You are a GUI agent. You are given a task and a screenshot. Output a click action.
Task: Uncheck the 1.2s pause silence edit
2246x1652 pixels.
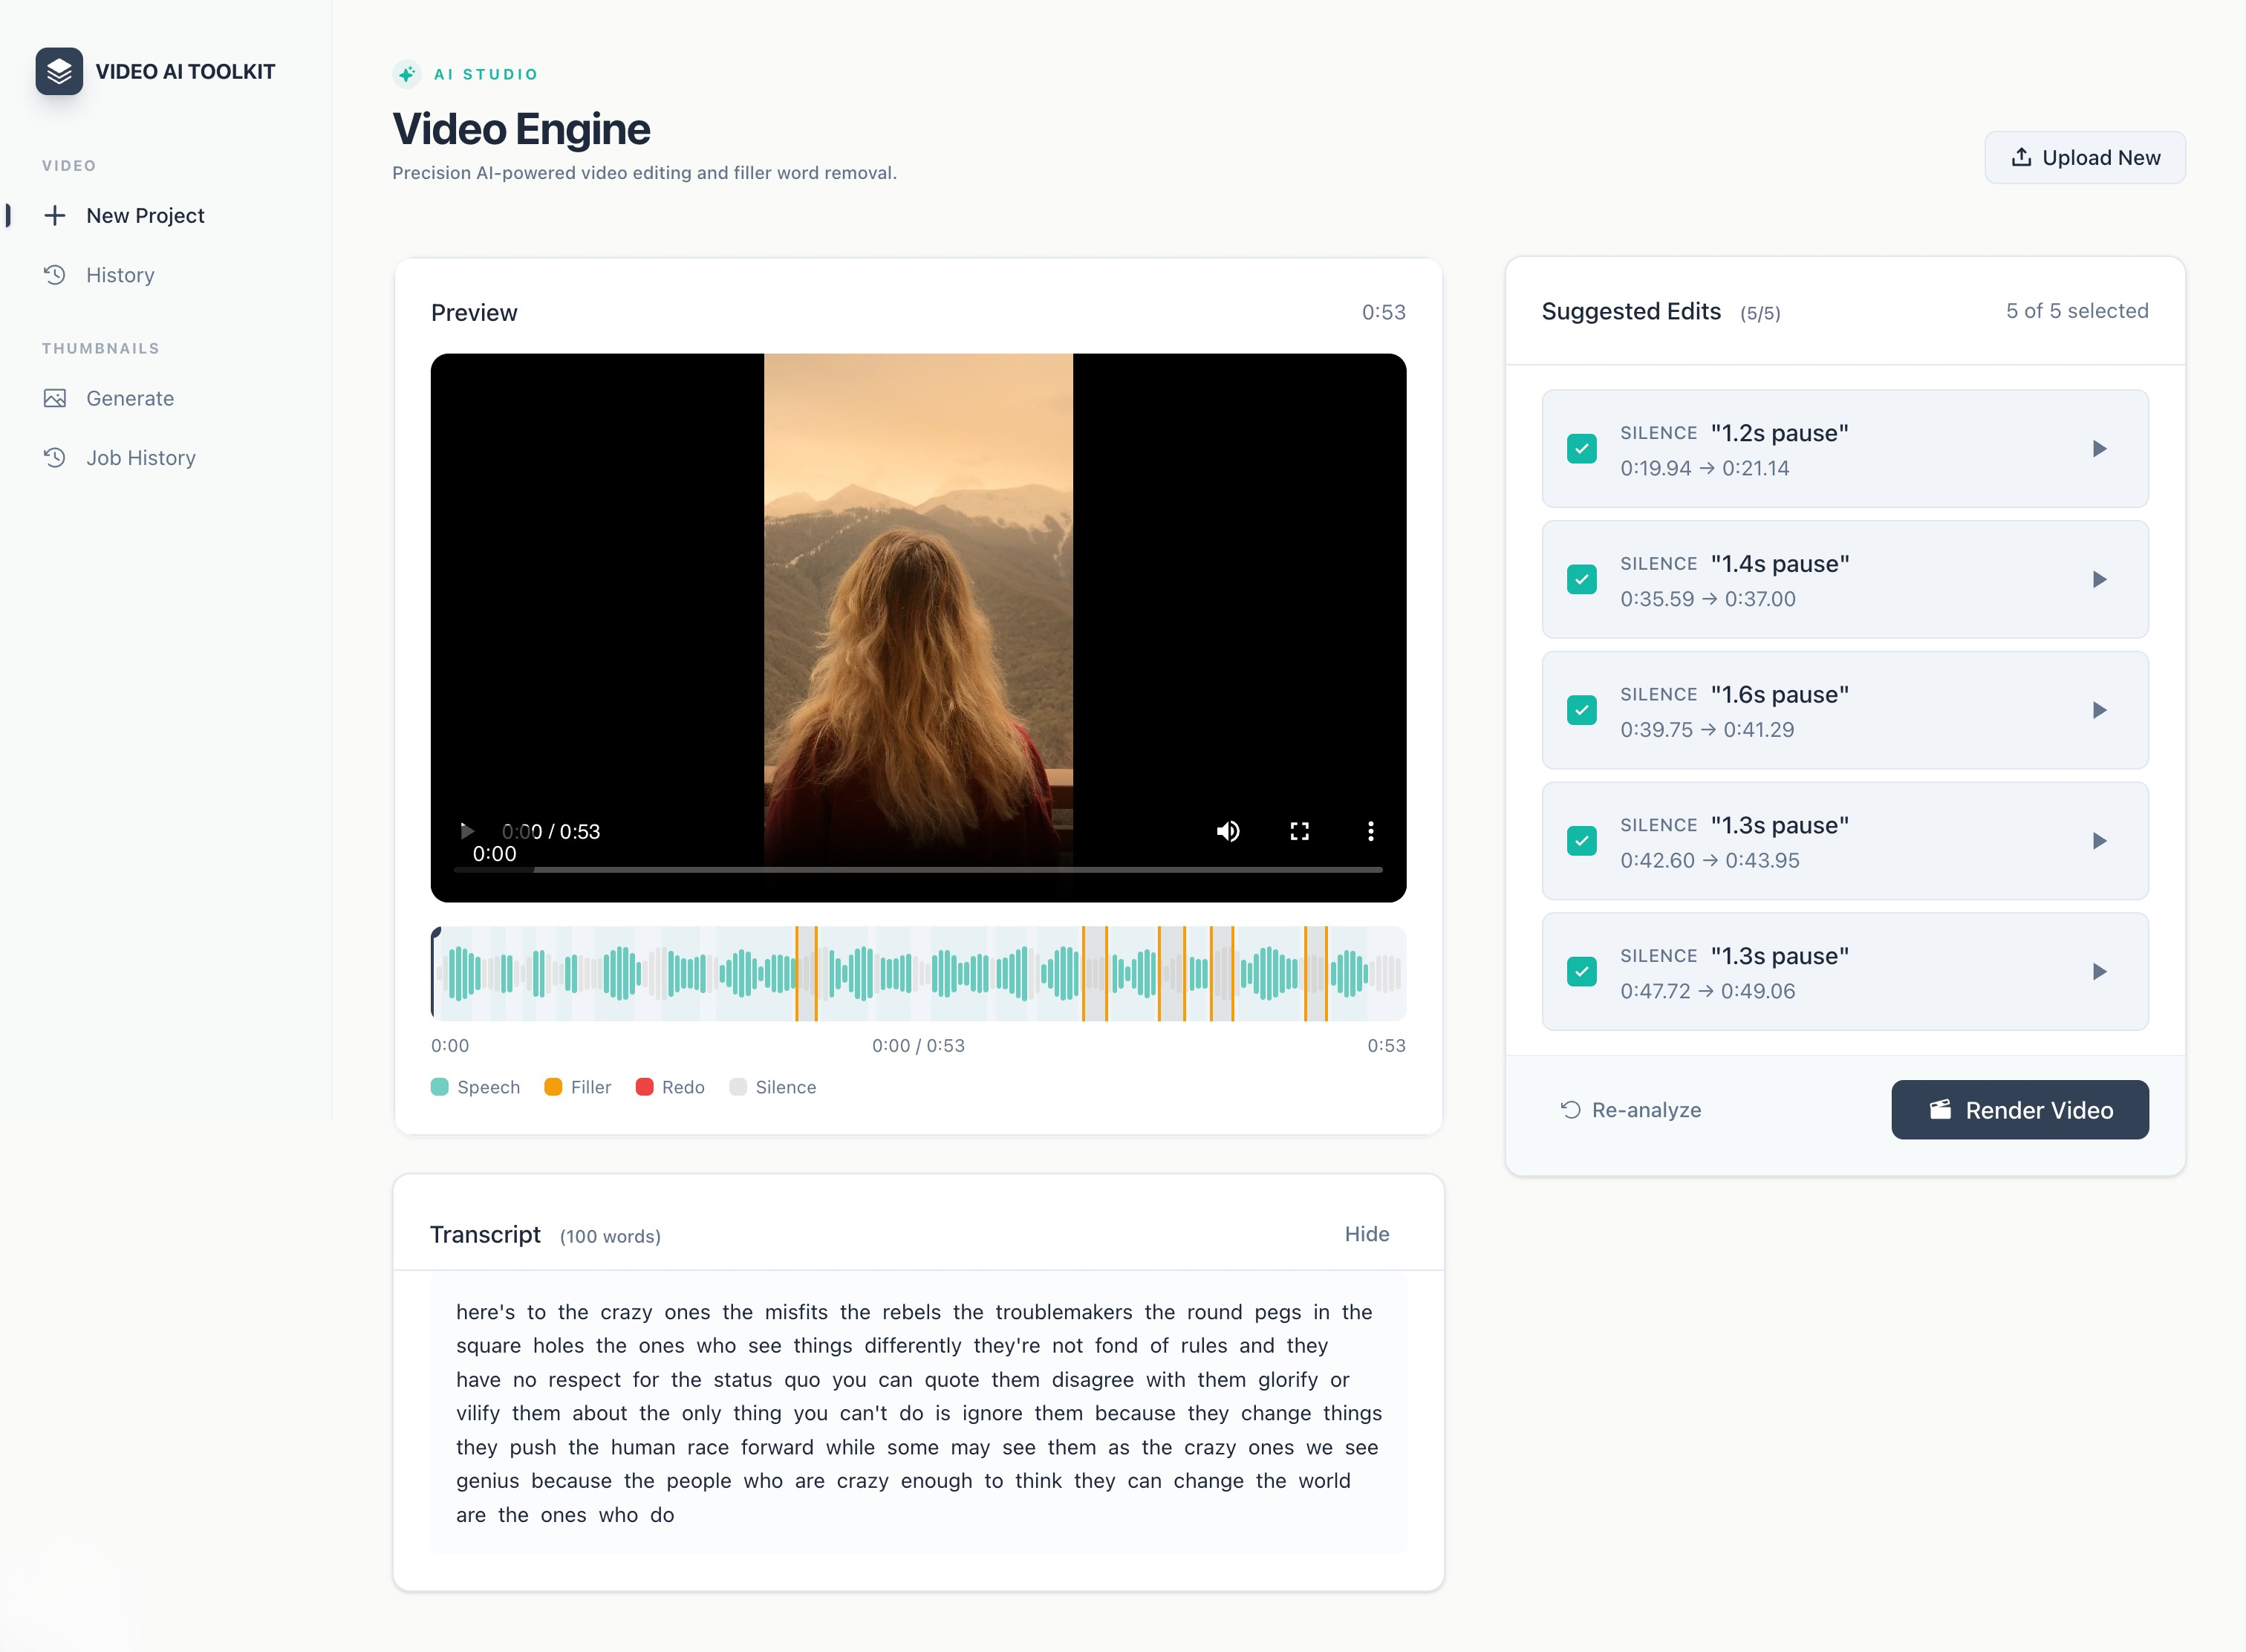[1581, 449]
